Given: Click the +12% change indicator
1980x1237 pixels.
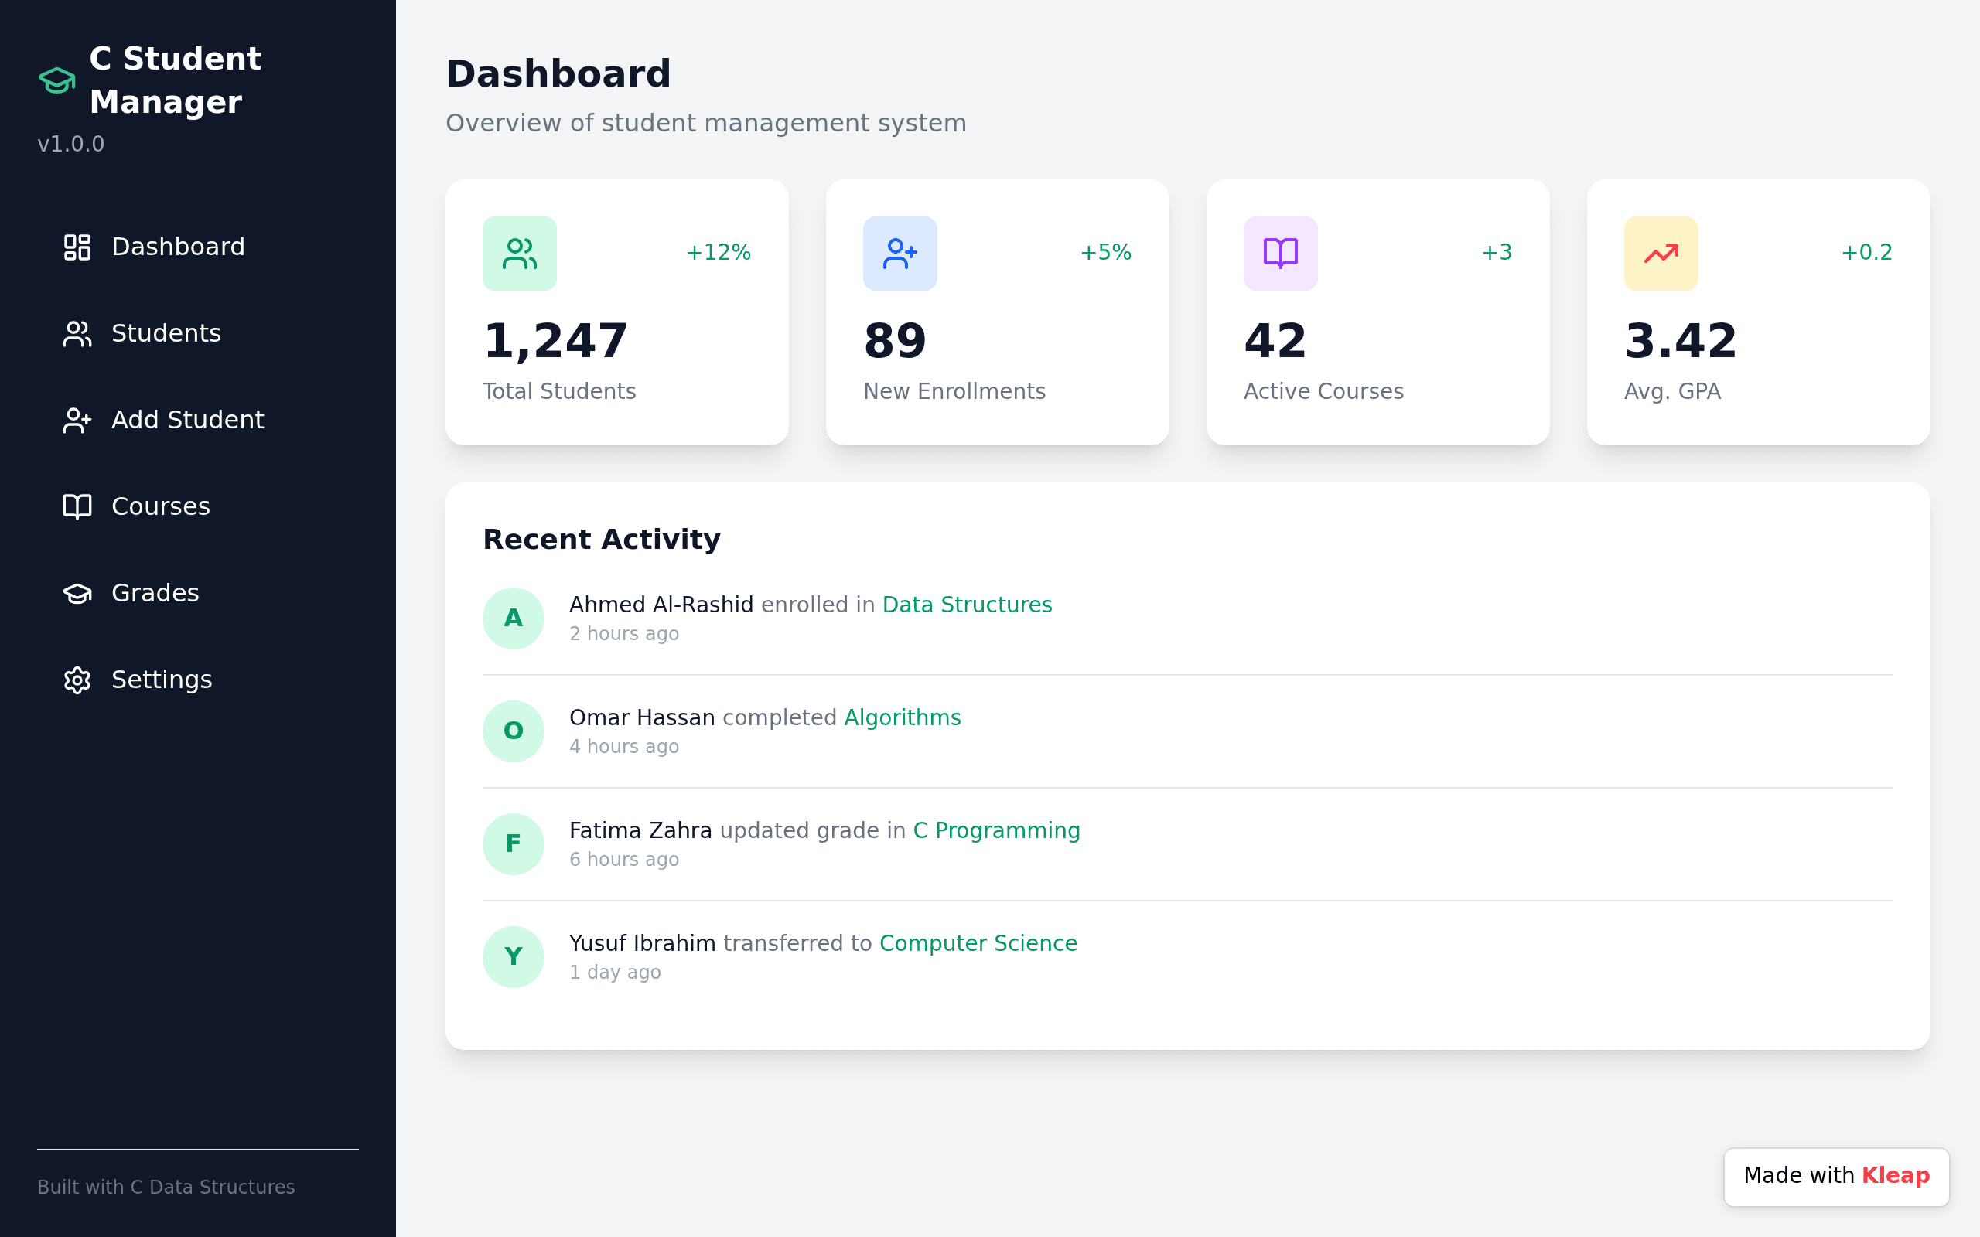Looking at the screenshot, I should (x=719, y=252).
